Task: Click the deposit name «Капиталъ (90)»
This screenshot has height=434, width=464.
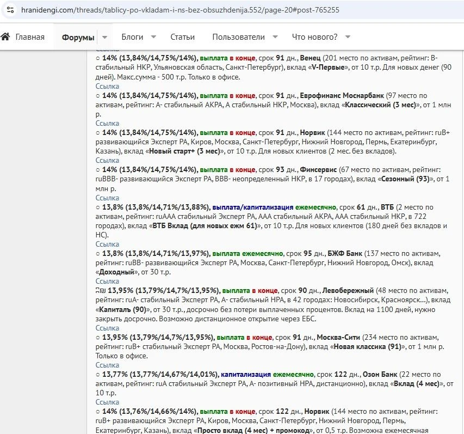Action: pyautogui.click(x=123, y=310)
